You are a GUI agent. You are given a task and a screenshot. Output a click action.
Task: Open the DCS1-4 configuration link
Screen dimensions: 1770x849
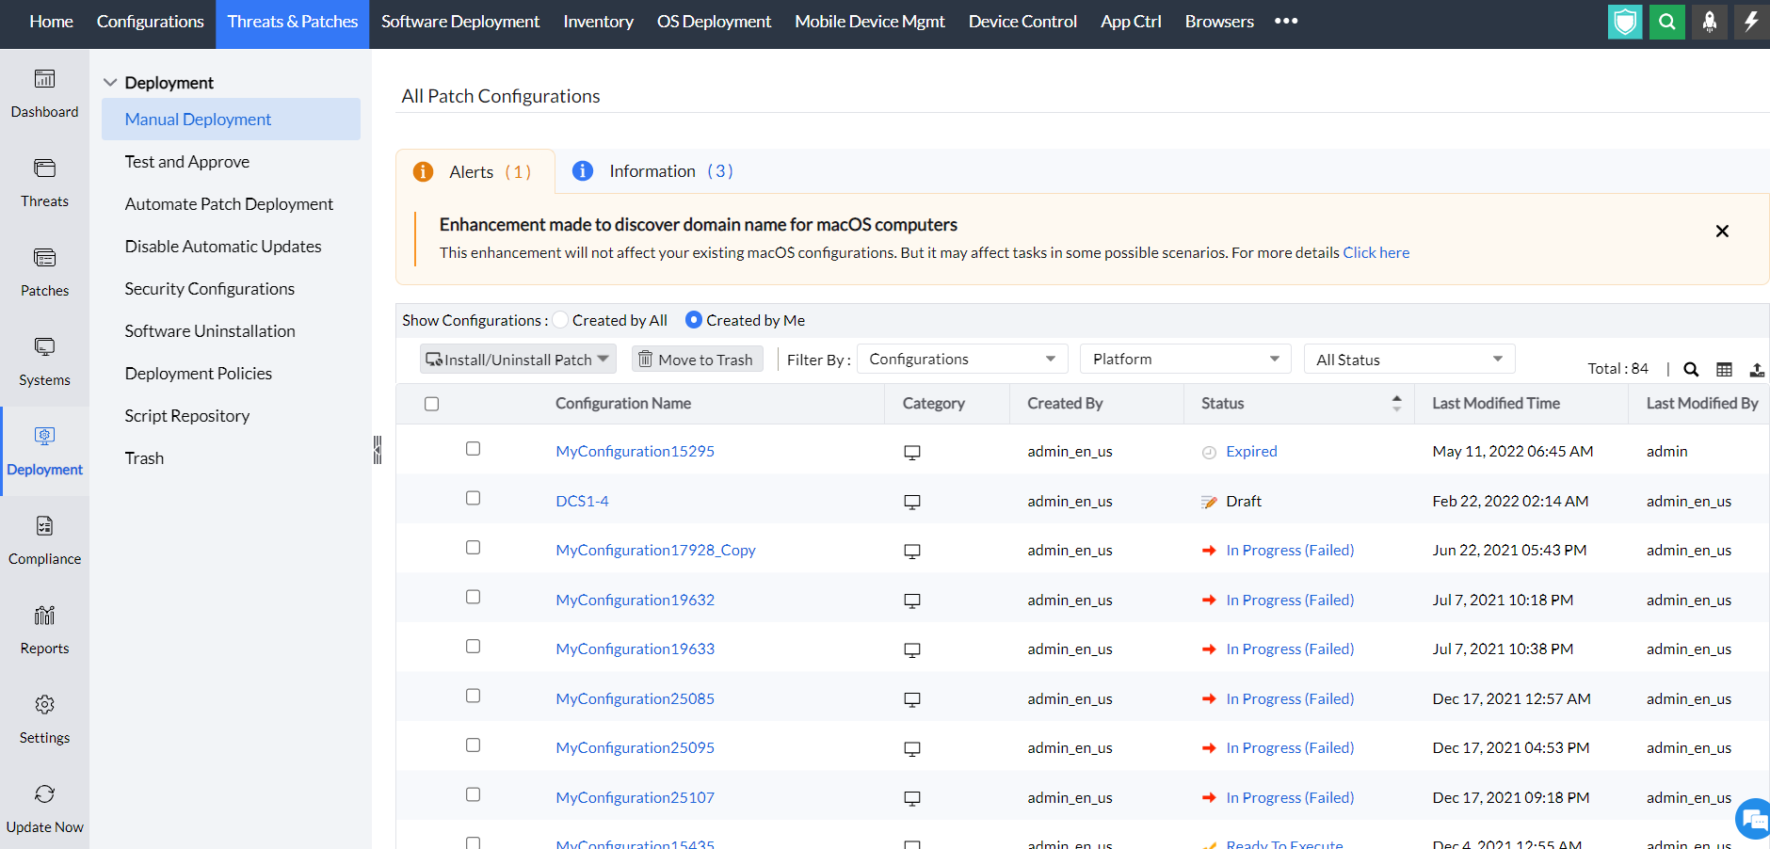582,501
